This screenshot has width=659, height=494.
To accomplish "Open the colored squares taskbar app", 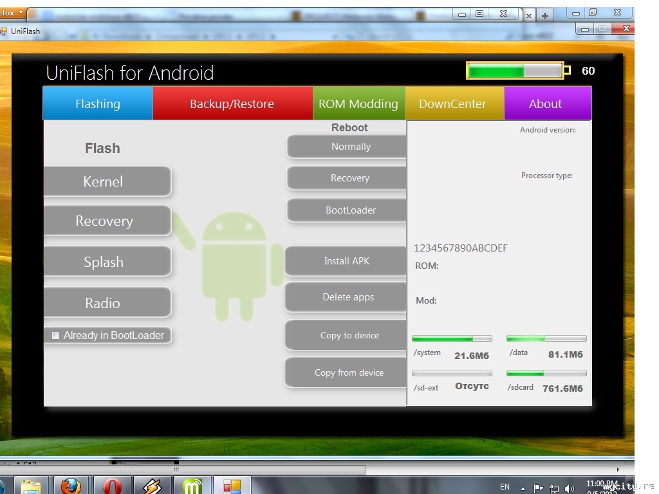I will point(232,486).
